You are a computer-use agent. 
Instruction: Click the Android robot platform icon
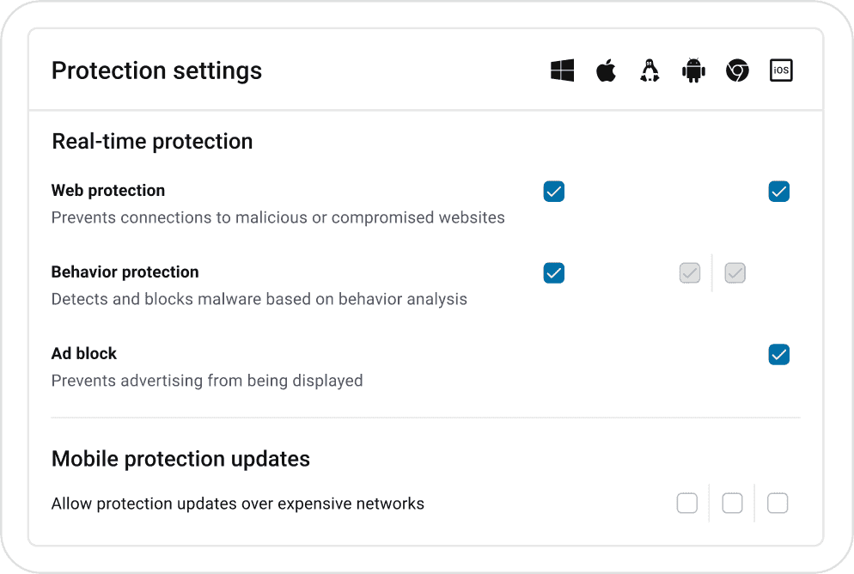point(693,70)
